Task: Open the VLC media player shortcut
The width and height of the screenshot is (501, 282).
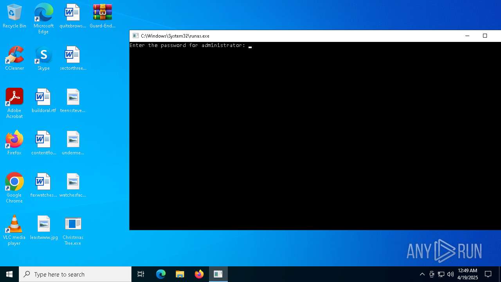Action: pos(14,230)
